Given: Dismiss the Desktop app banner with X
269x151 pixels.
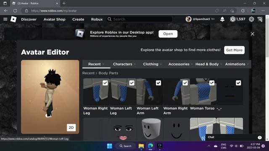Looking at the screenshot, I should pos(252,34).
